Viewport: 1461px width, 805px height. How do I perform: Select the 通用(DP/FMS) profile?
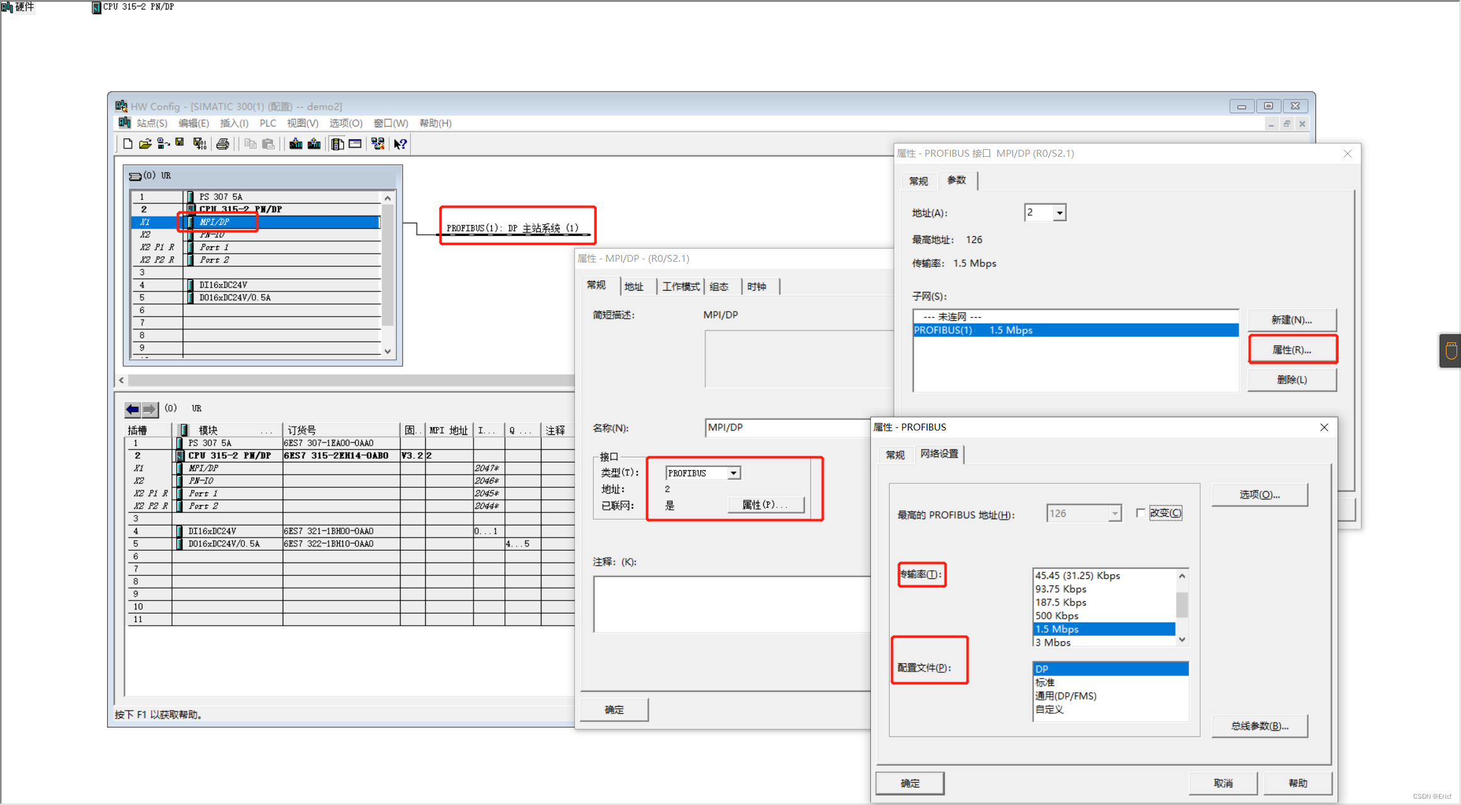[x=1111, y=696]
